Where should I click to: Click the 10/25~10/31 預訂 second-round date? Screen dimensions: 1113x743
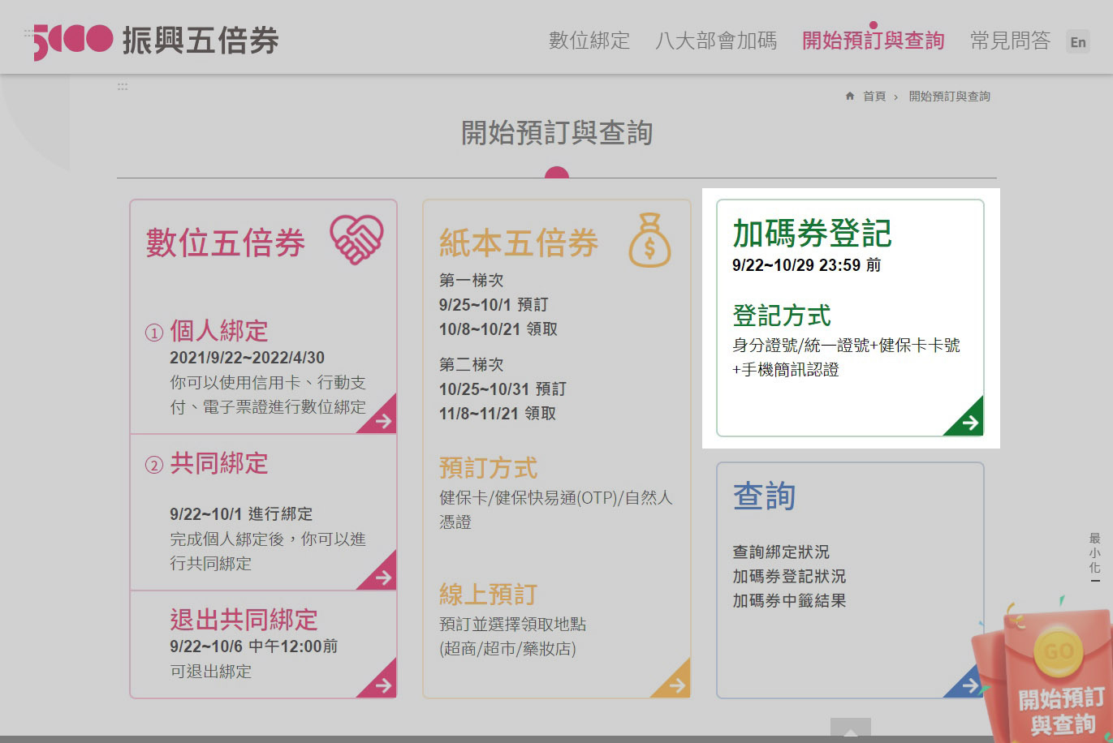(x=503, y=389)
